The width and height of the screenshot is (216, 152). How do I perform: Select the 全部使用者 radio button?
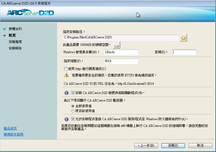pos(73,106)
